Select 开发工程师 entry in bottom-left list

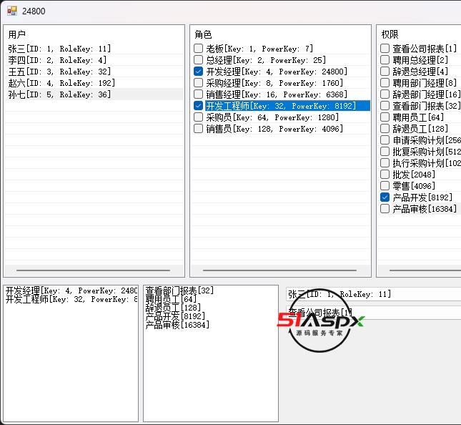[71, 299]
